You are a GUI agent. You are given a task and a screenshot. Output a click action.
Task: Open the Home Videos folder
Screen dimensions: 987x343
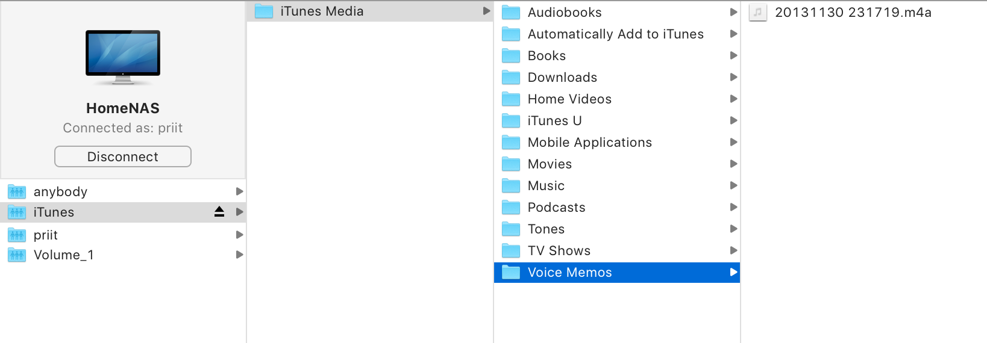coord(617,99)
